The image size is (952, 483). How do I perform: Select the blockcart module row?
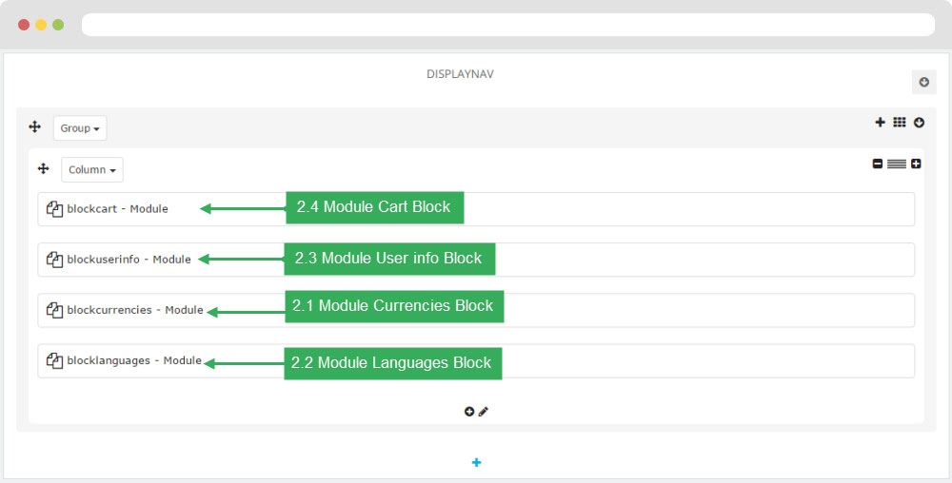click(x=476, y=209)
